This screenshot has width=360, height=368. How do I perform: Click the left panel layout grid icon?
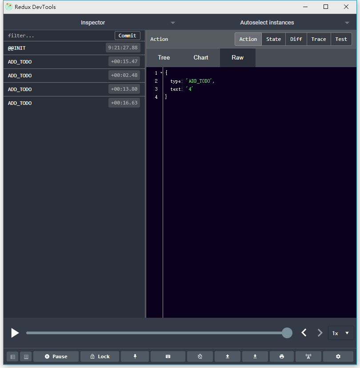click(x=12, y=356)
